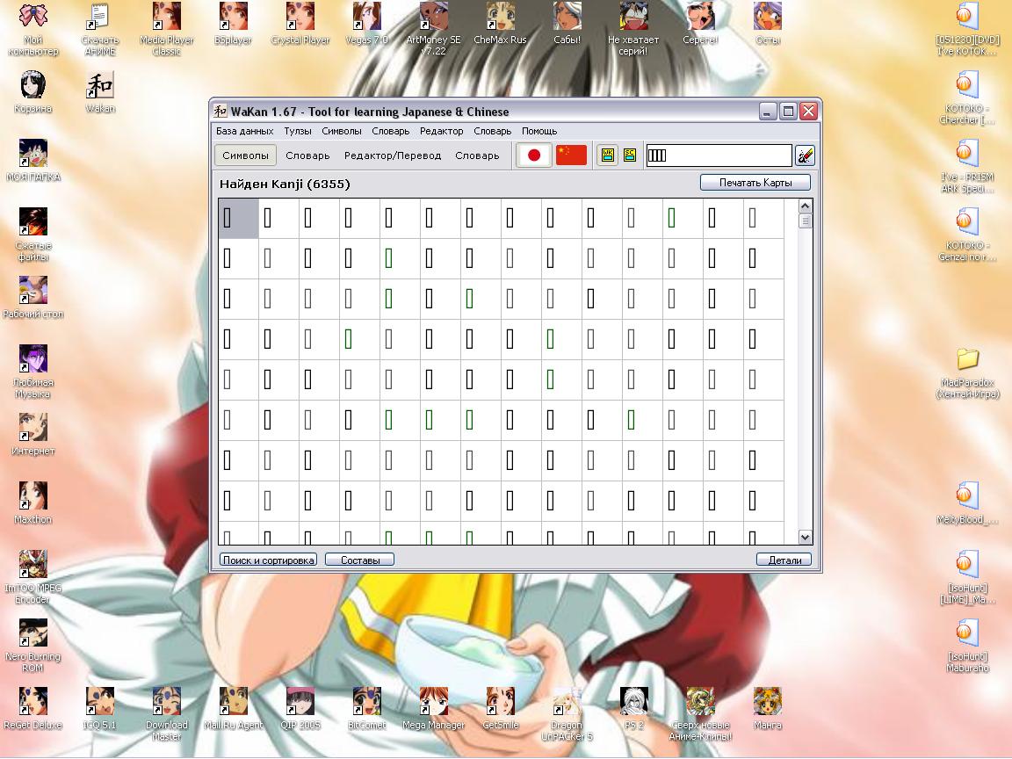Switch to Chinese mode with the China flag
1012x759 pixels.
571,155
